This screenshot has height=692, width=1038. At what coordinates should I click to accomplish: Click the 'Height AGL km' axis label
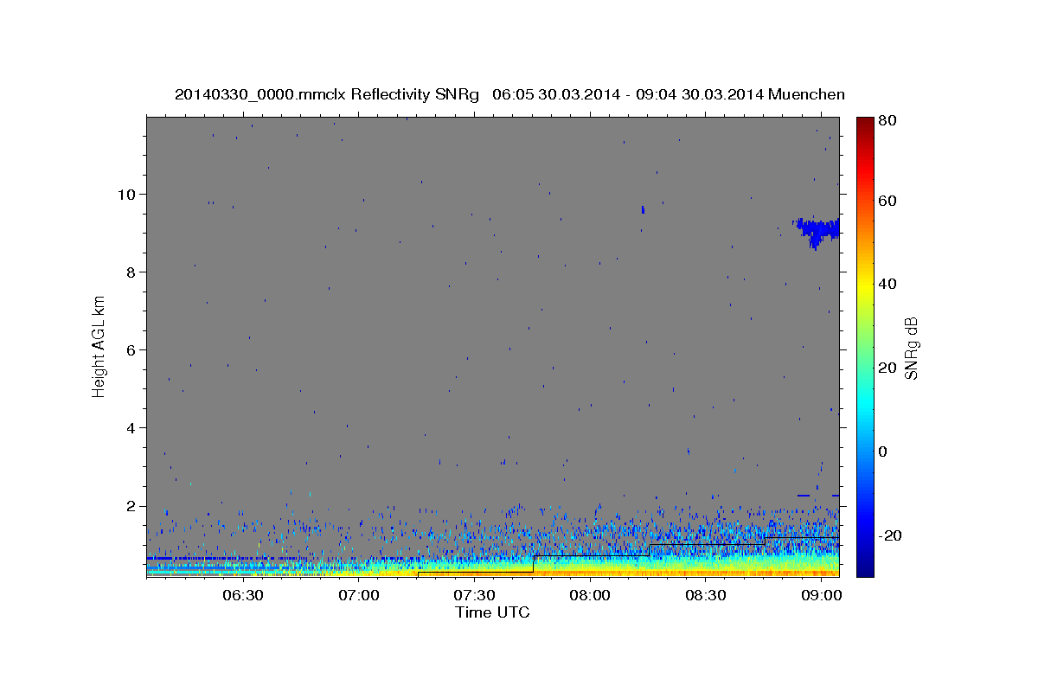pos(99,346)
